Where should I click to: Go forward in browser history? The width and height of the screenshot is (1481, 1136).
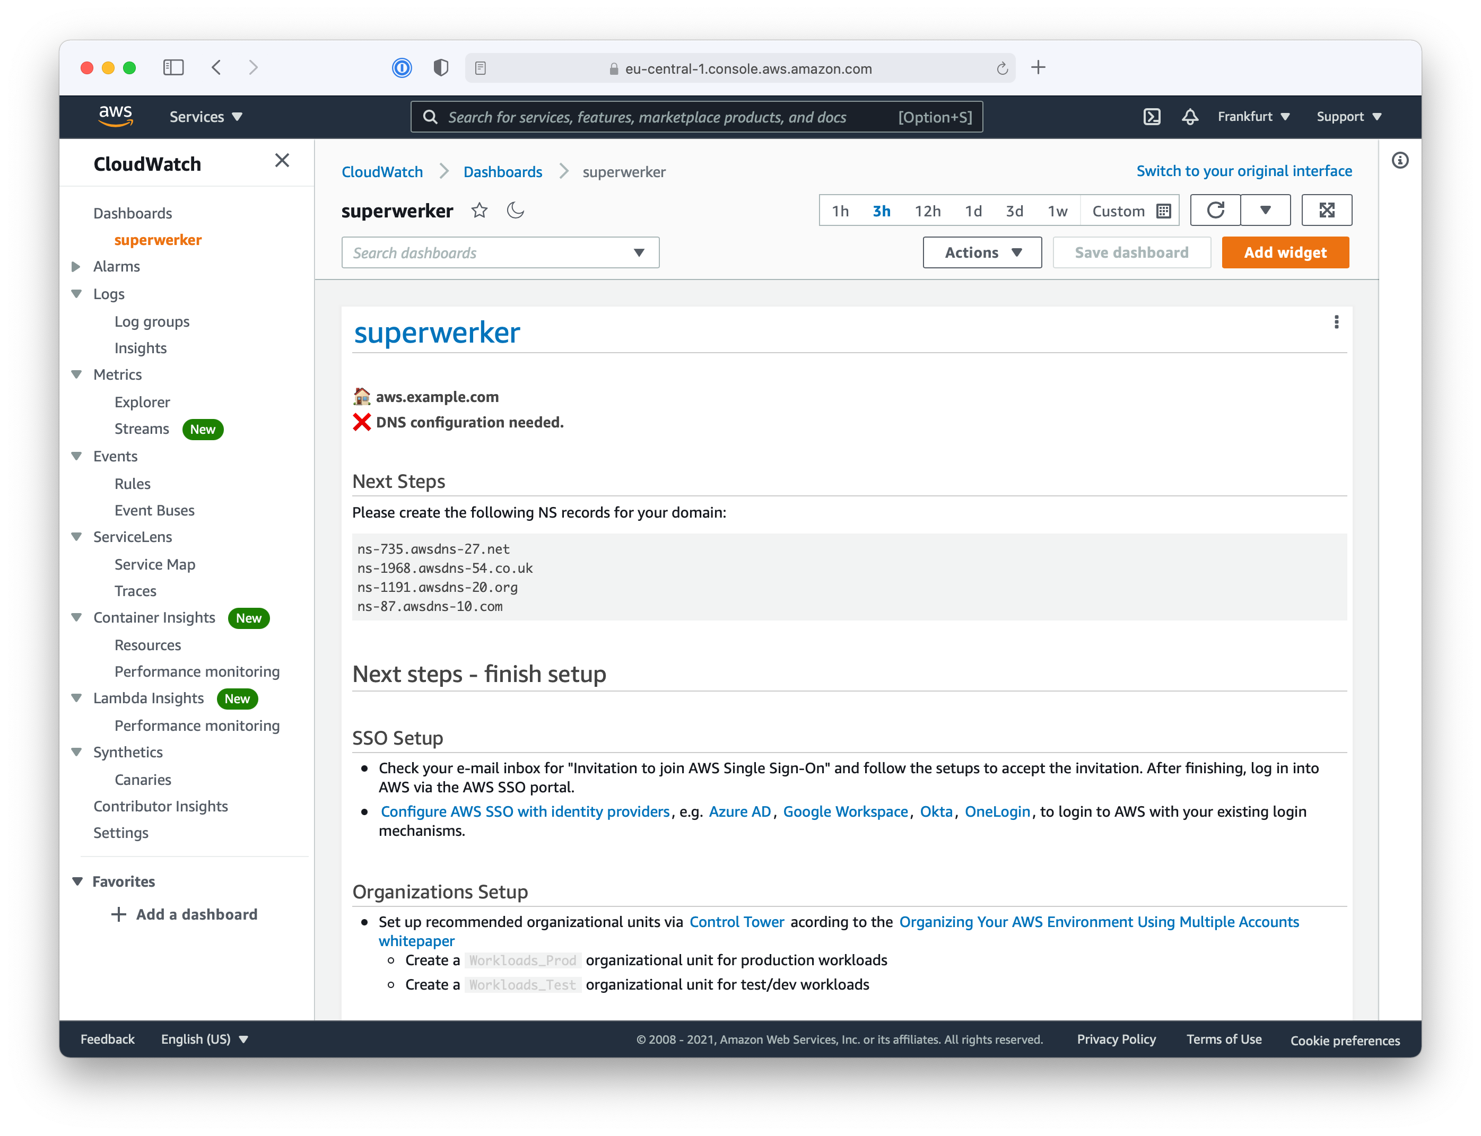[x=253, y=68]
